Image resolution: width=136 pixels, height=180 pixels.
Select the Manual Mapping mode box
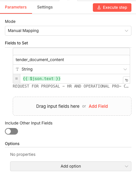pos(68,31)
